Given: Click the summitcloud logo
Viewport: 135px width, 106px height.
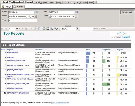Looking at the screenshot, I should coord(120,35).
